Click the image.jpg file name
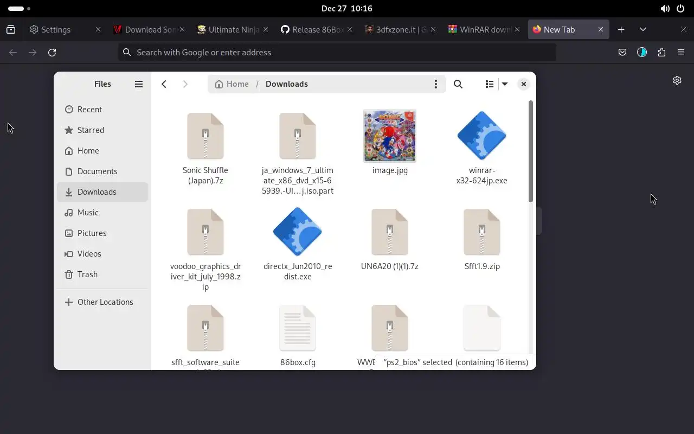Viewport: 694px width, 434px height. [x=390, y=170]
